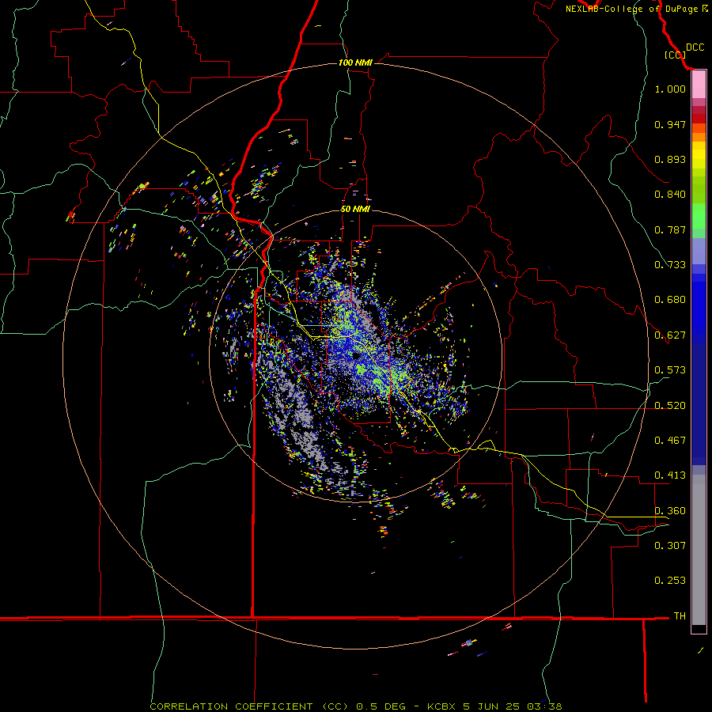The image size is (712, 712).
Task: Pick the bright green swatch above 0.787
Action: (699, 216)
